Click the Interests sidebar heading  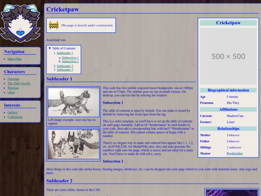(x=12, y=106)
